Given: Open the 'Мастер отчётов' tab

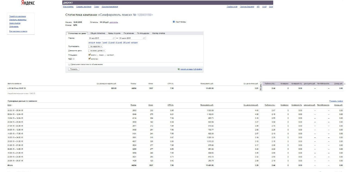Looking at the screenshot, I should pos(159,33).
